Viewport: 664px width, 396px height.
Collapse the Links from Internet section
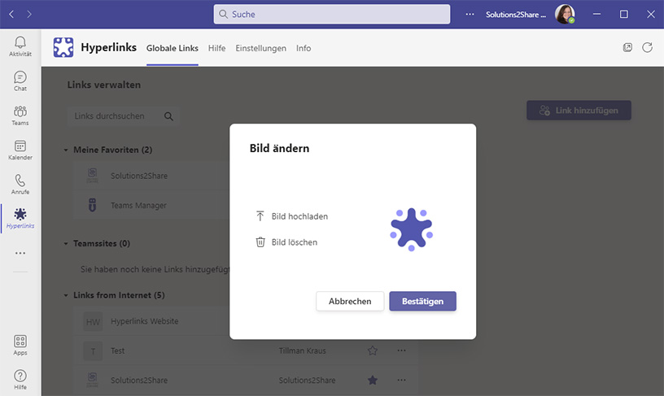click(x=66, y=295)
